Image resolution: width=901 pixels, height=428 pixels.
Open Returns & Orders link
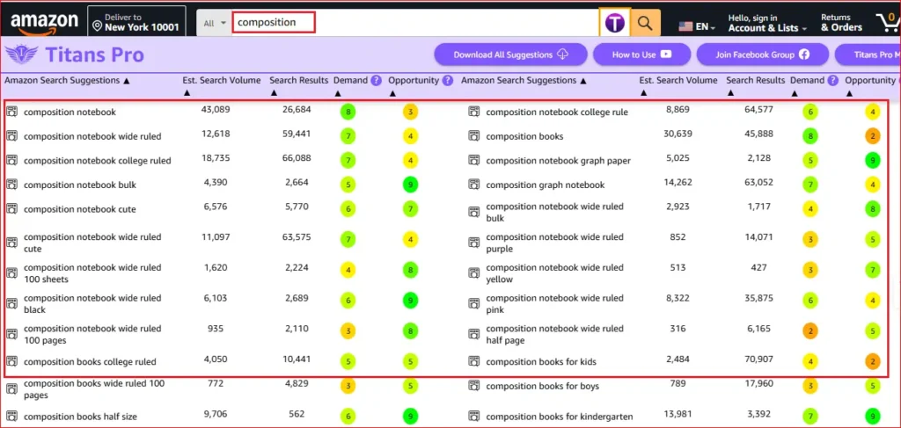pyautogui.click(x=841, y=23)
